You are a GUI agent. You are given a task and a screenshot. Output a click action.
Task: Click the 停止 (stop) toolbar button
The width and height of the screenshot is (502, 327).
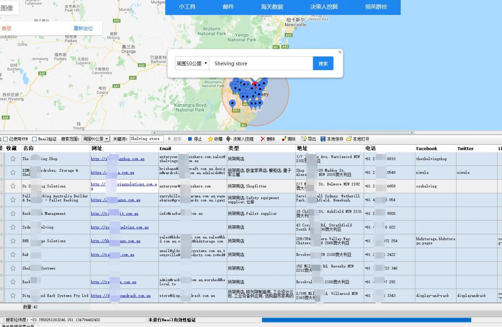tap(195, 139)
